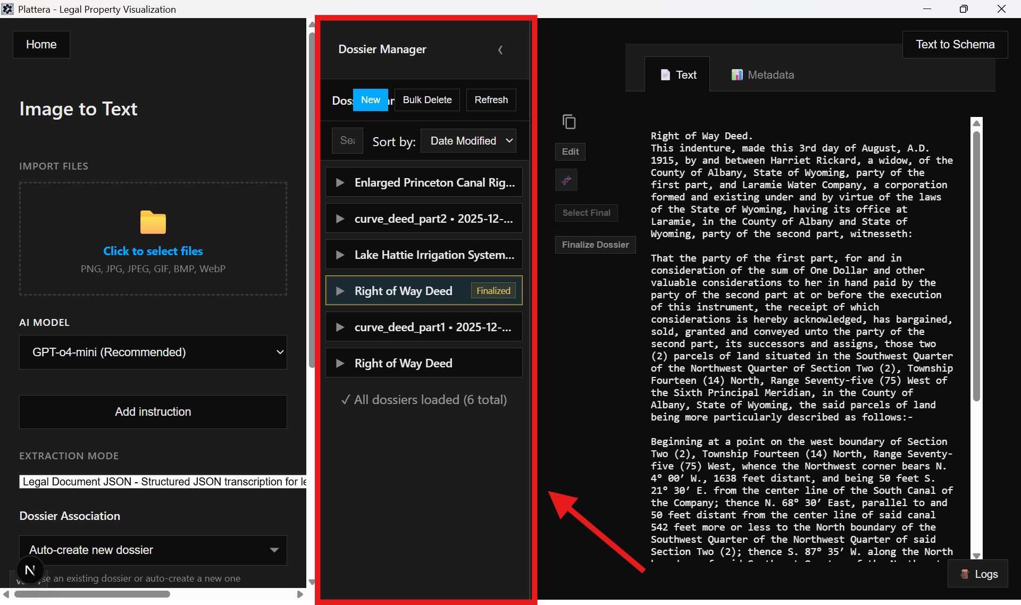Select the Home tab
This screenshot has height=605, width=1021.
point(41,44)
